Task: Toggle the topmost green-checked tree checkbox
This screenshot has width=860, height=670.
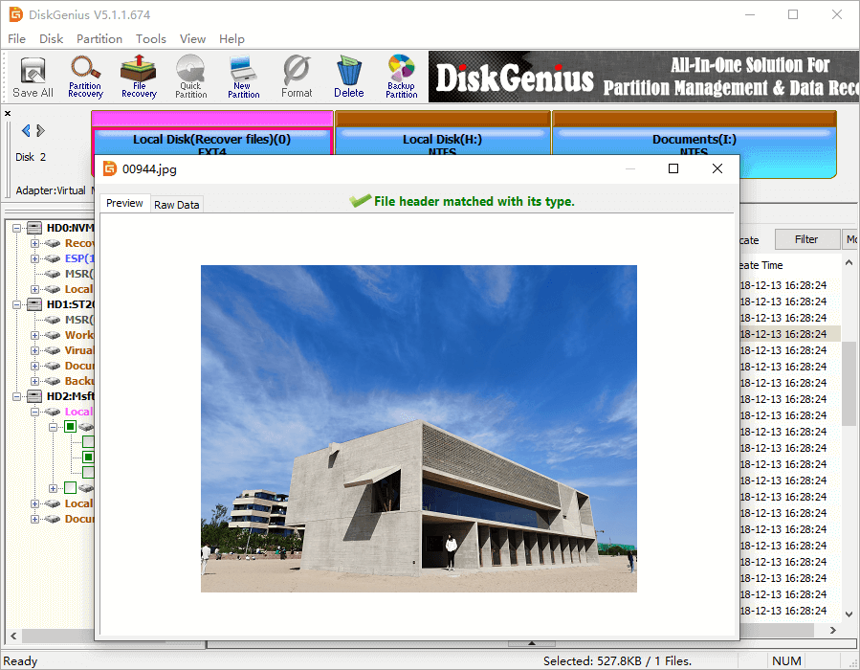Action: (x=71, y=427)
